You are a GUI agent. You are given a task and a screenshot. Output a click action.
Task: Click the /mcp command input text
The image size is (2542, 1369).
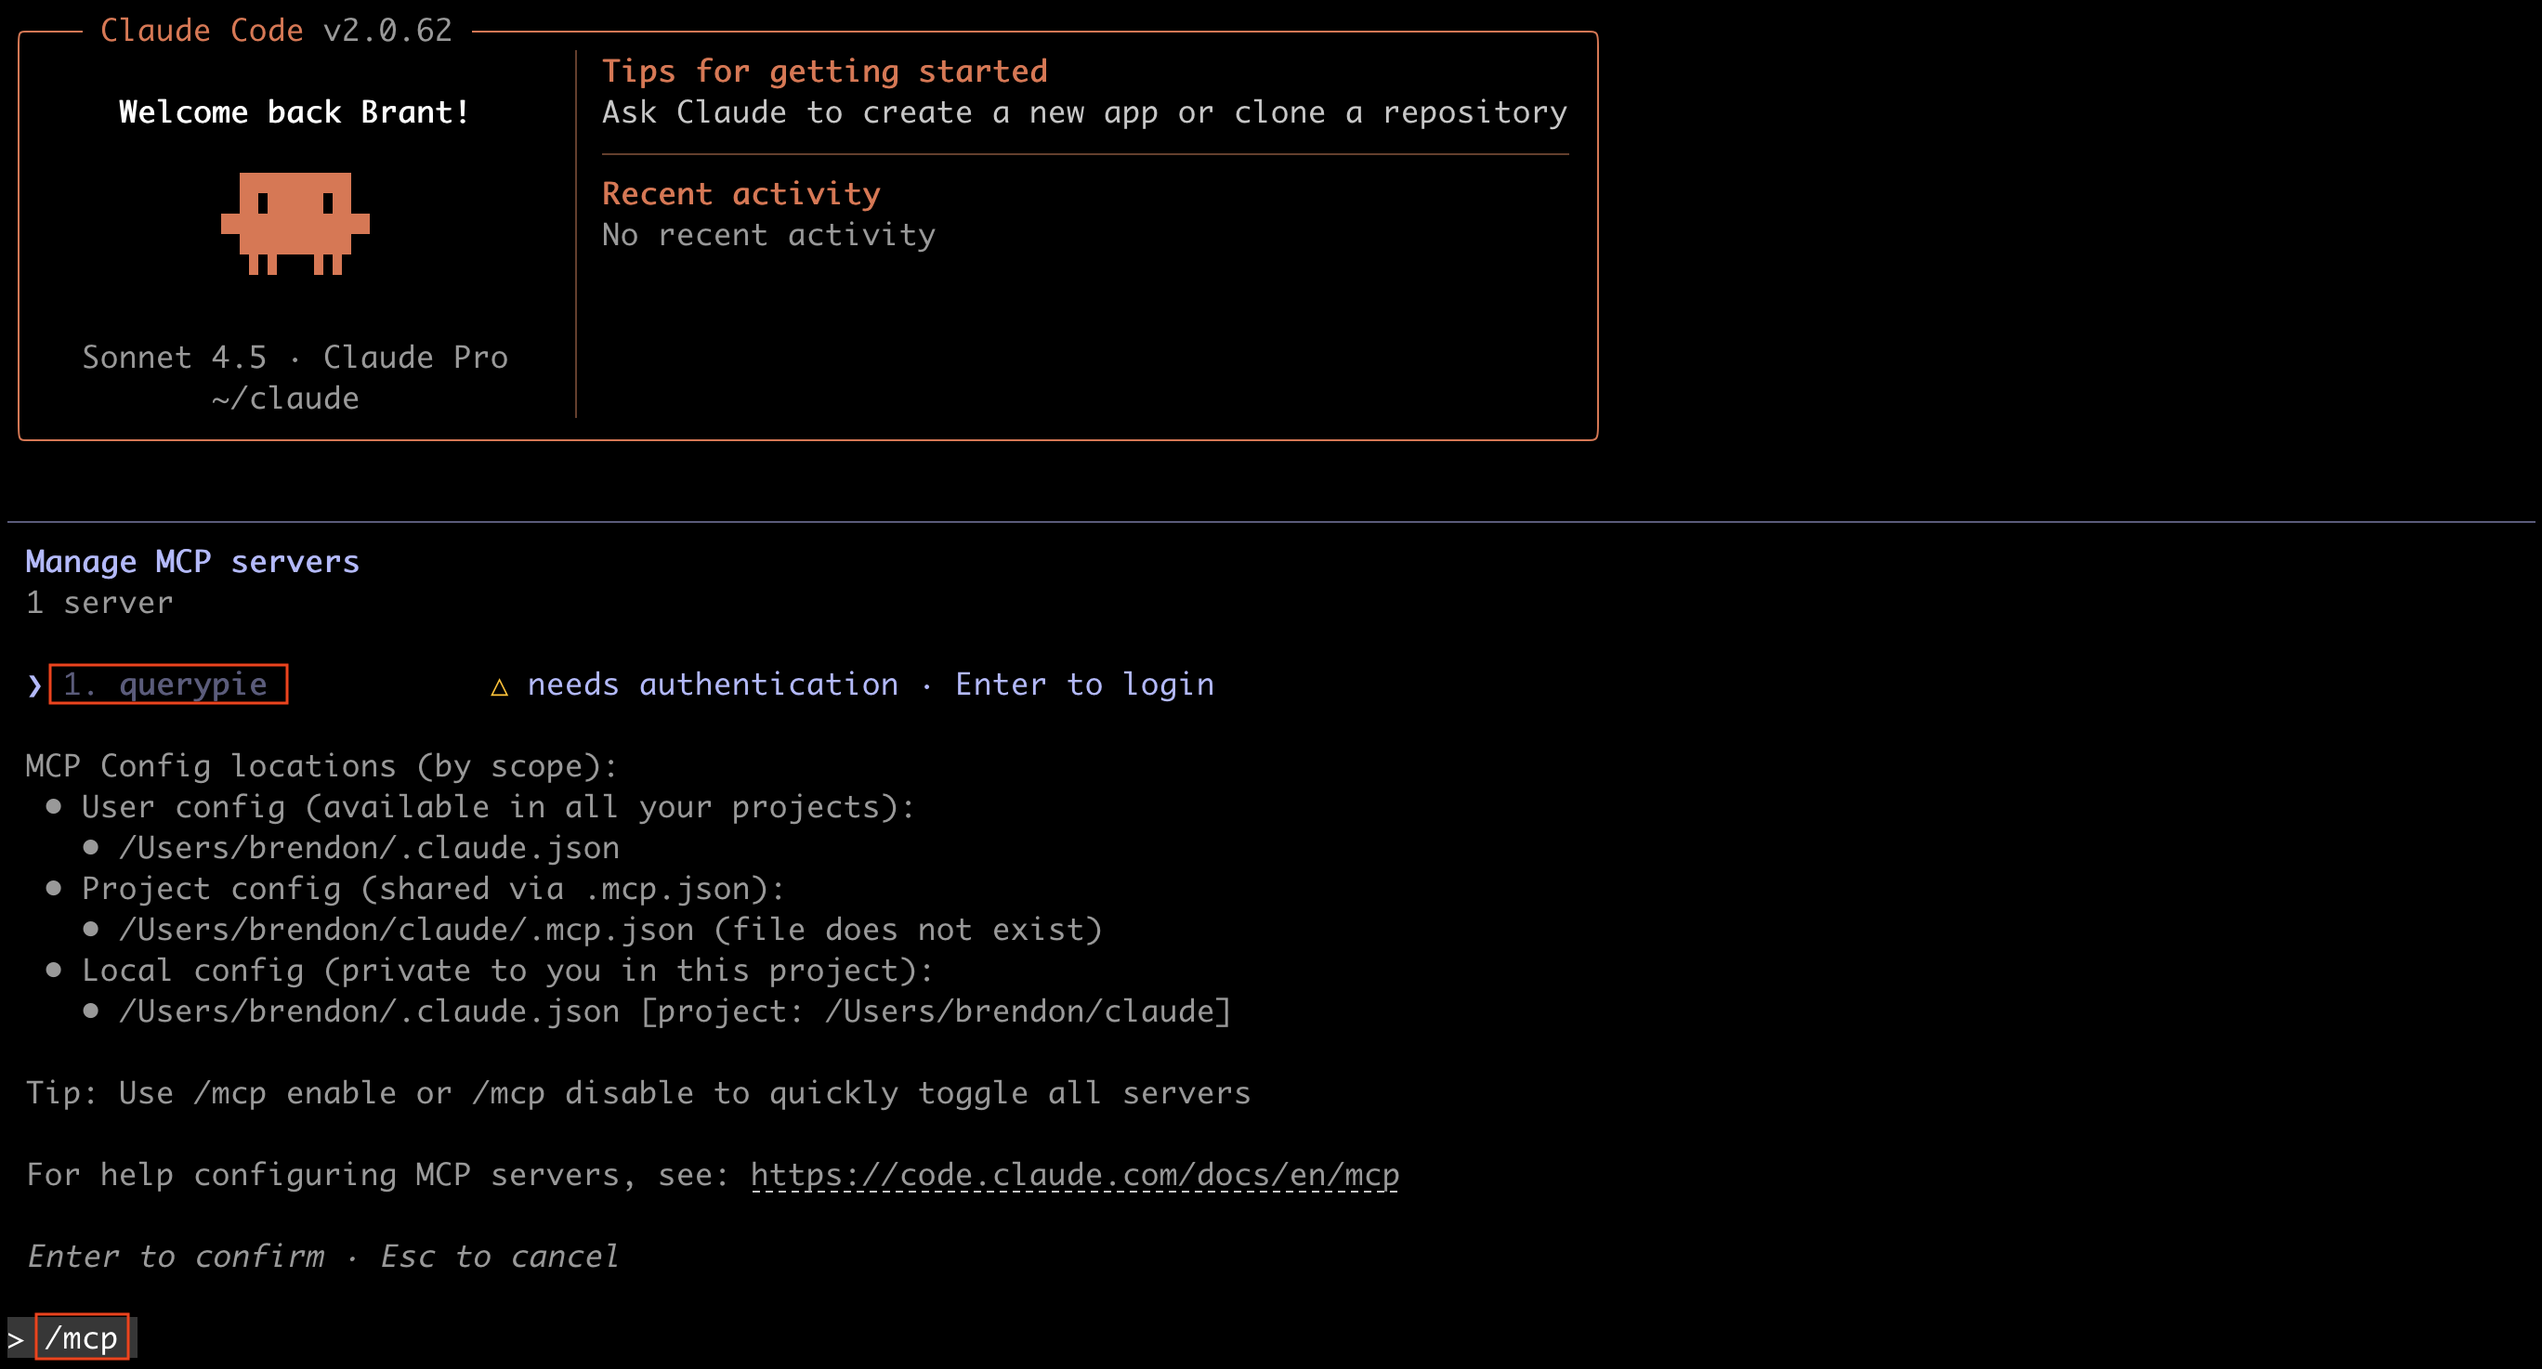82,1337
